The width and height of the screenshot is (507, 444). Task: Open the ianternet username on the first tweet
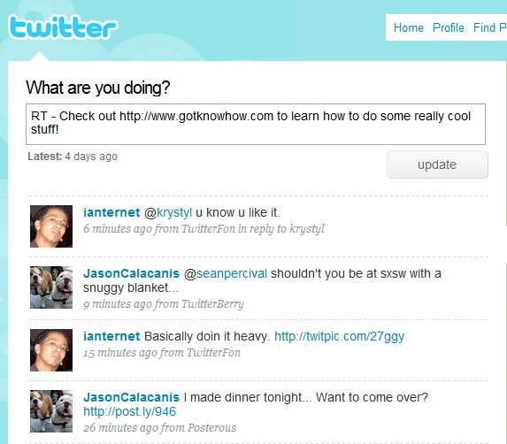click(111, 212)
